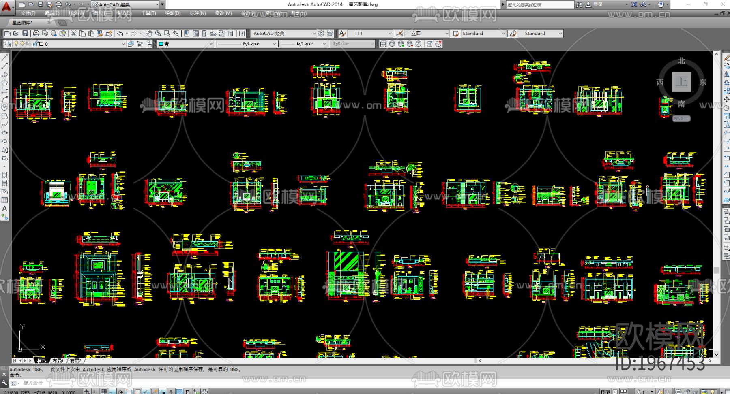Viewport: 730px width, 394px height.
Task: Click the keyword search box in title bar
Action: [540, 4]
